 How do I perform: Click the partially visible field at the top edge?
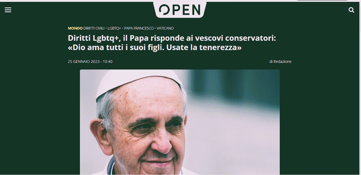coord(323,0)
